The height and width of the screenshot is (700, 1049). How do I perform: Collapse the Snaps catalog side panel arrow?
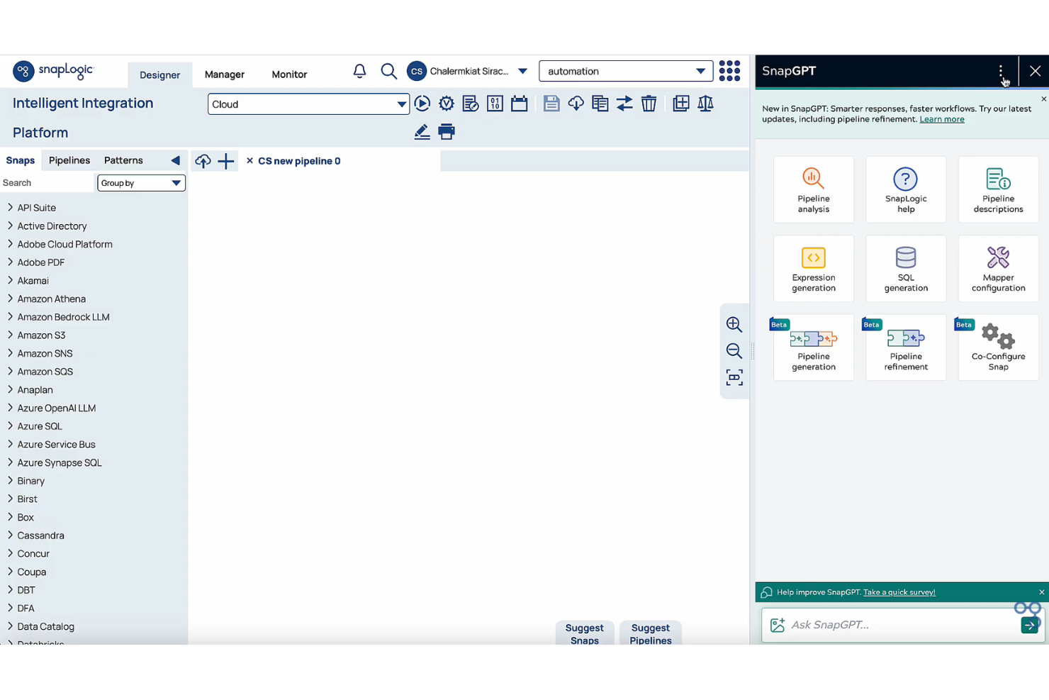click(x=175, y=160)
